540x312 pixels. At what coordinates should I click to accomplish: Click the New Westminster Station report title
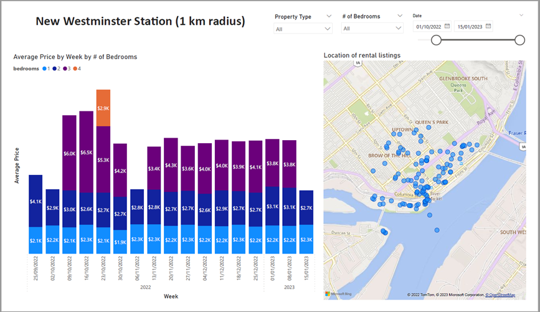click(x=140, y=21)
